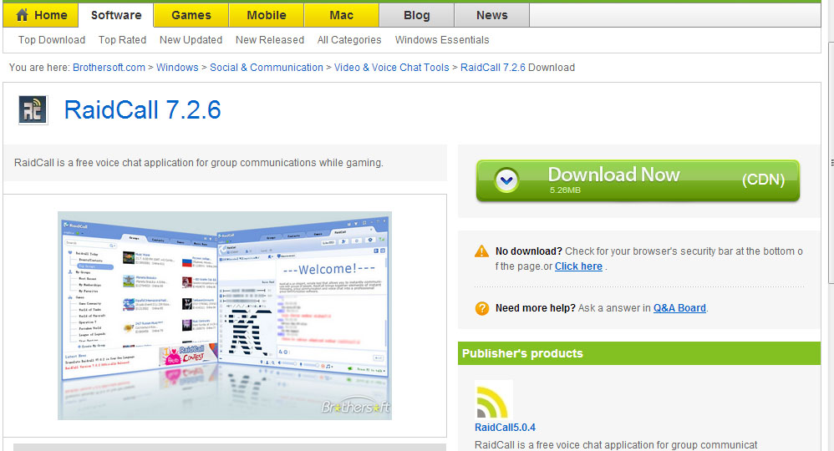Click the (CDN) label on download button
The image size is (834, 451).
(763, 180)
